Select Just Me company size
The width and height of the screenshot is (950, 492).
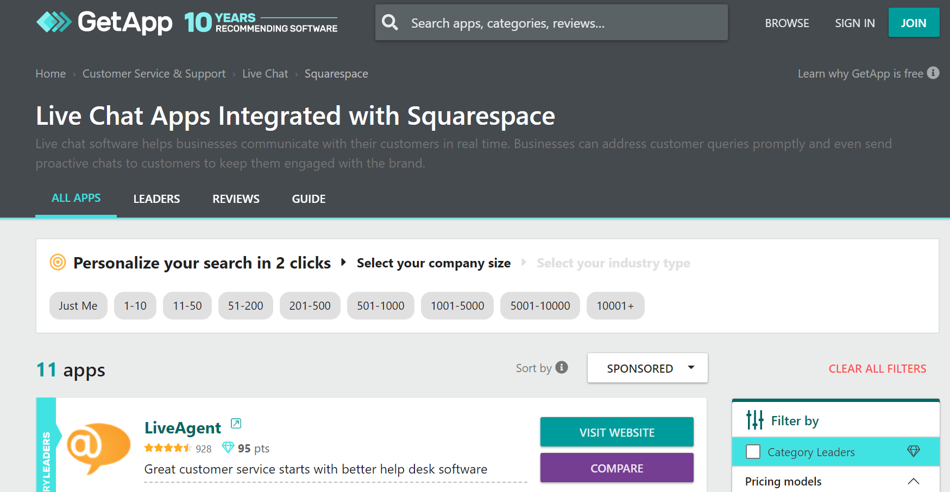pyautogui.click(x=78, y=306)
